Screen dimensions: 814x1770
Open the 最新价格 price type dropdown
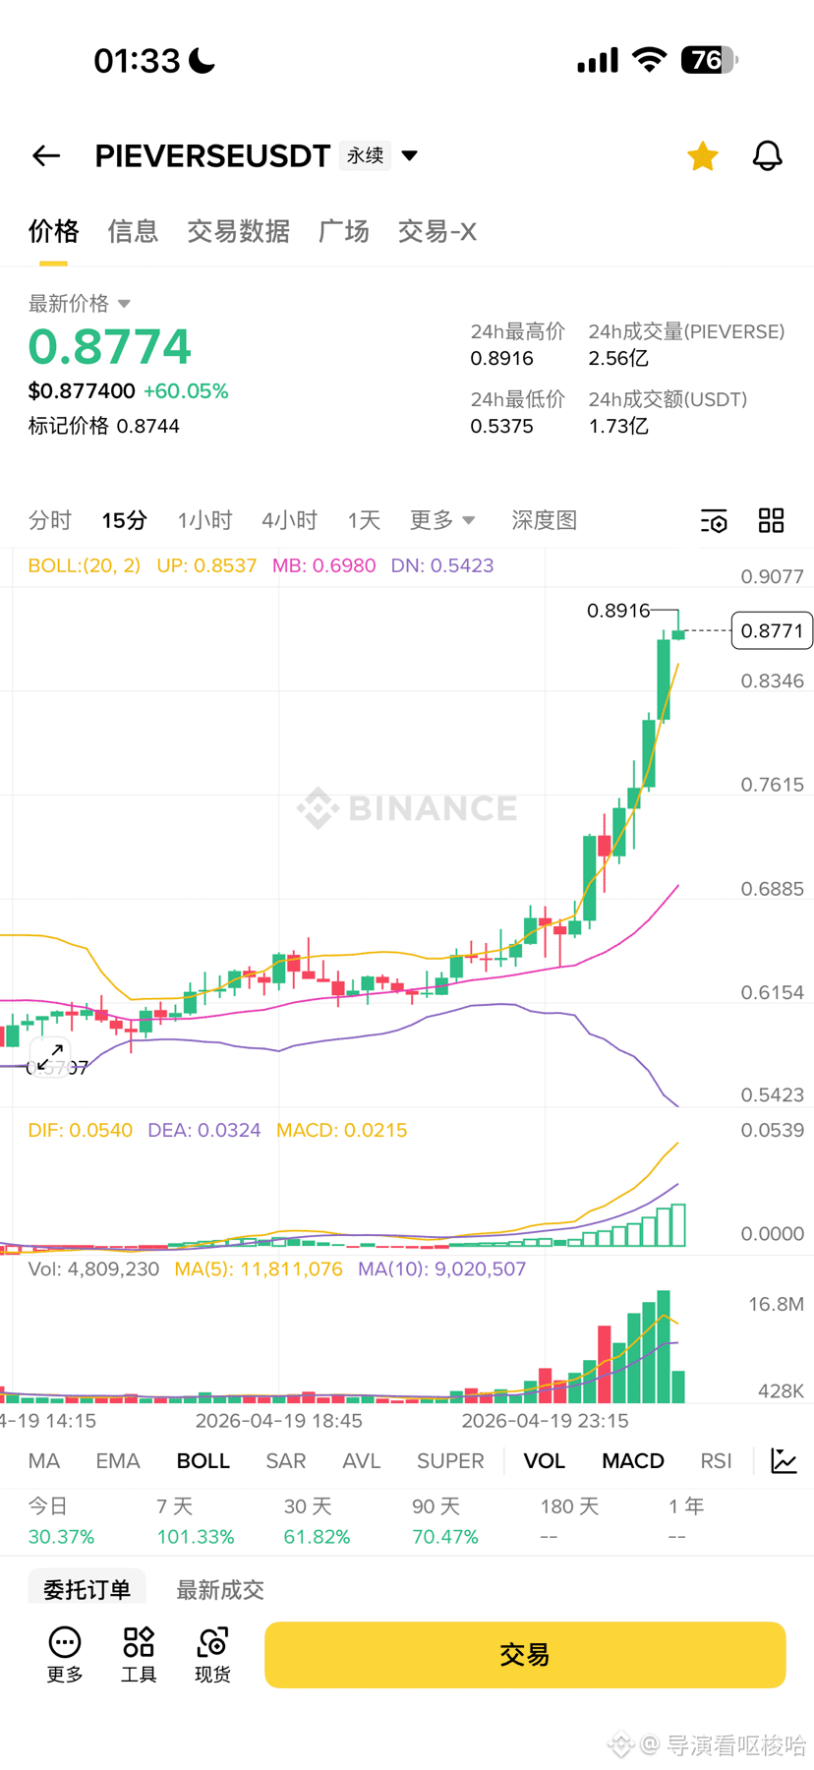tap(80, 303)
